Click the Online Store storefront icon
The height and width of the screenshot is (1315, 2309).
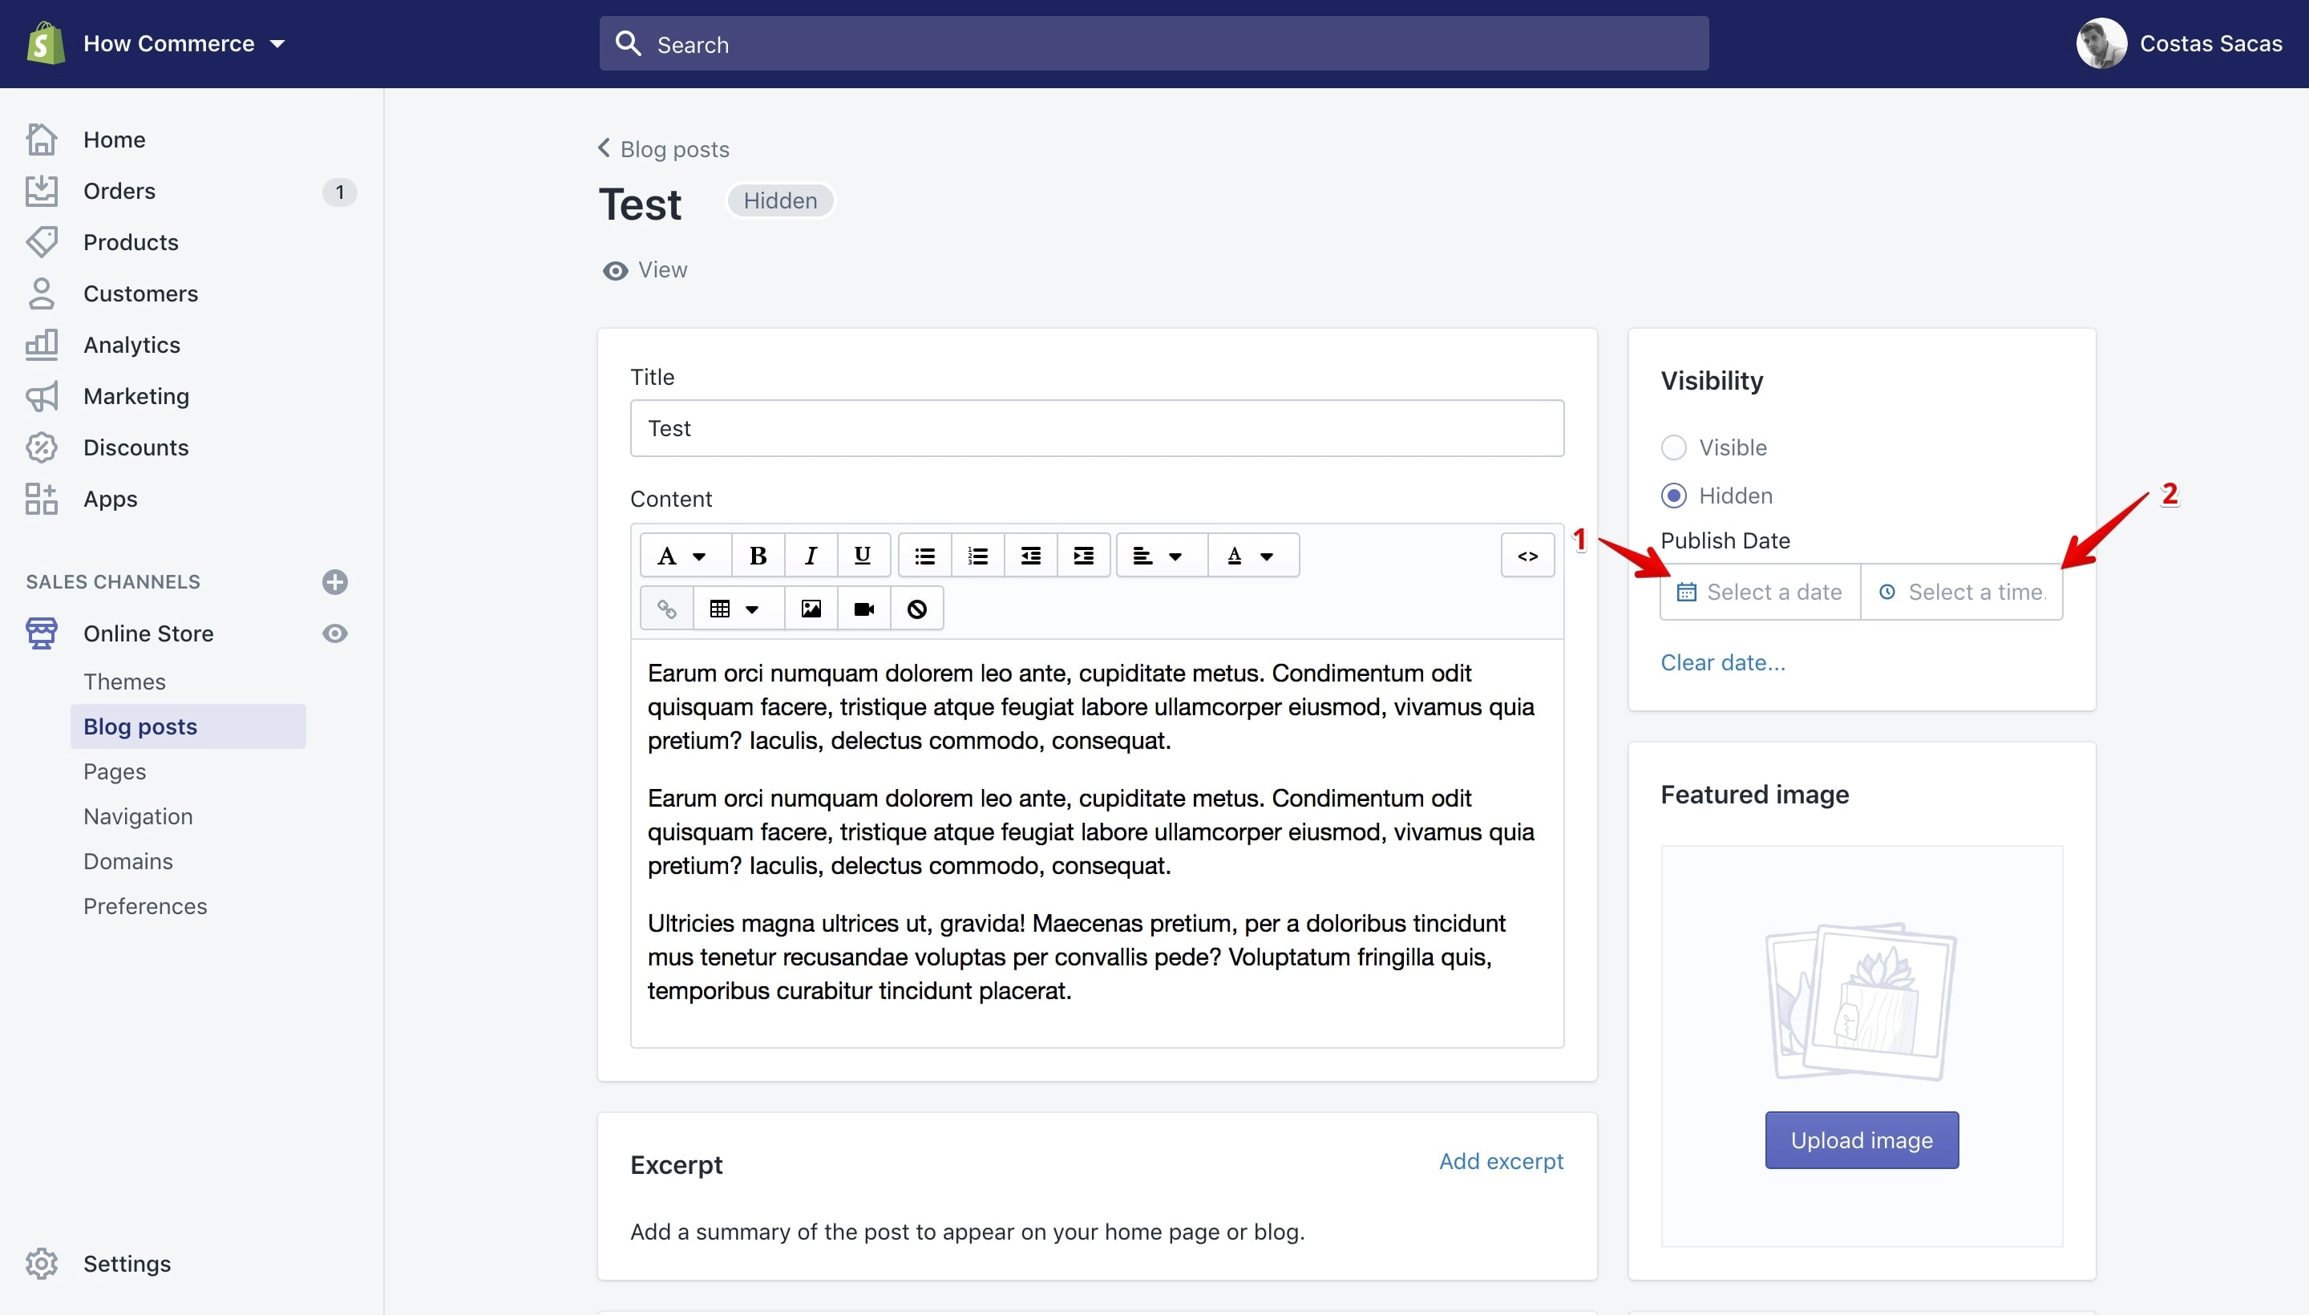tap(42, 633)
